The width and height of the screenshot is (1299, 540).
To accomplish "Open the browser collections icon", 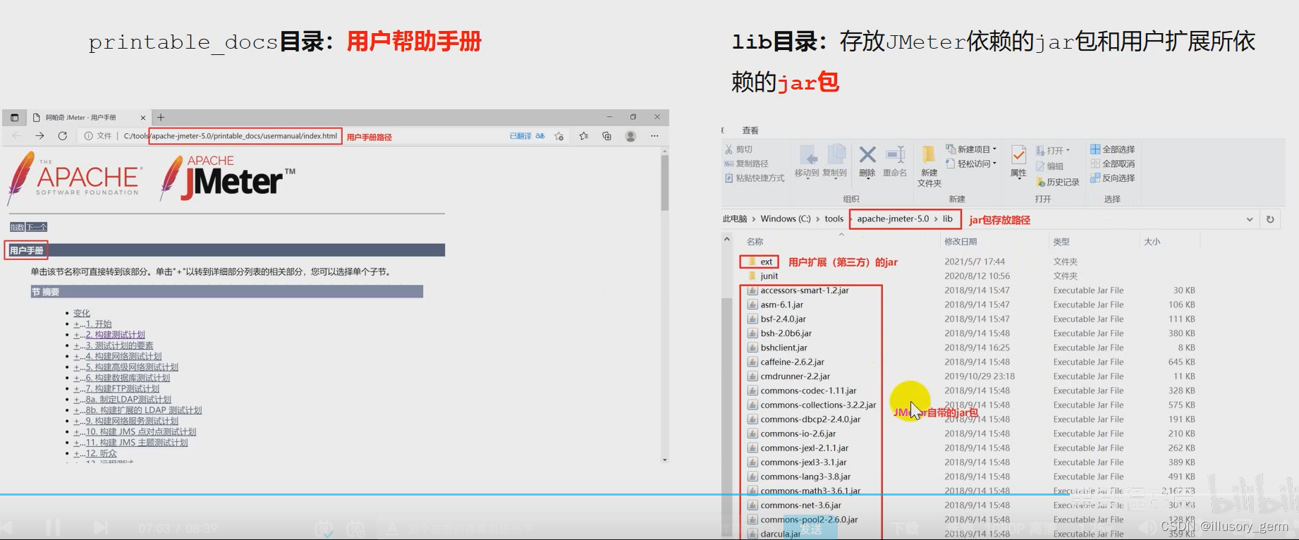I will pos(606,136).
